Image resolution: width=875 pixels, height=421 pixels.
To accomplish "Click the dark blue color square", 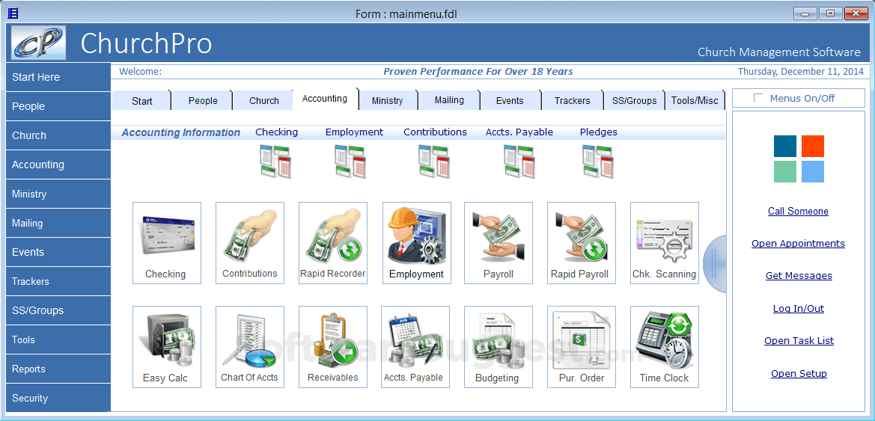I will coord(785,146).
